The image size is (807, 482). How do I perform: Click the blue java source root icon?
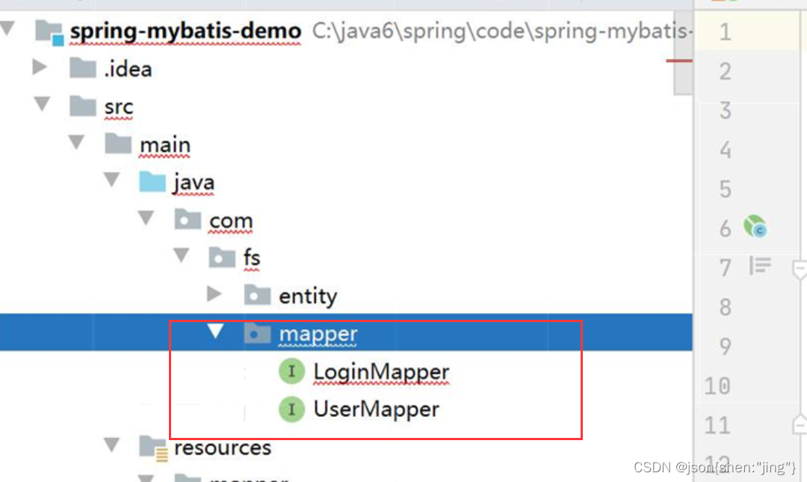(x=152, y=182)
